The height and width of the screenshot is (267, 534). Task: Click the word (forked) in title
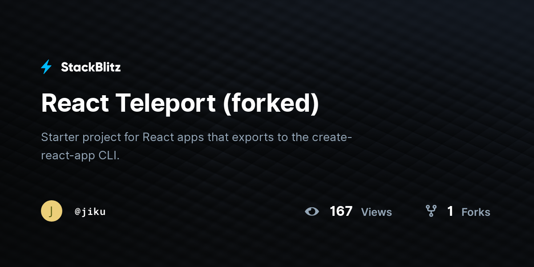point(271,105)
